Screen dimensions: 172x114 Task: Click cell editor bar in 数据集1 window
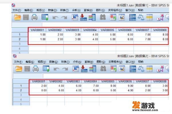click(105, 25)
